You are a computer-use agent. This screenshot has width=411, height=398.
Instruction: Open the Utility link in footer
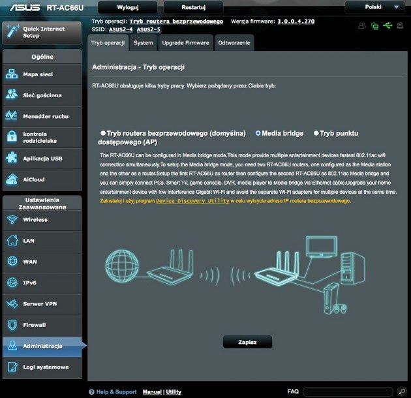174,392
